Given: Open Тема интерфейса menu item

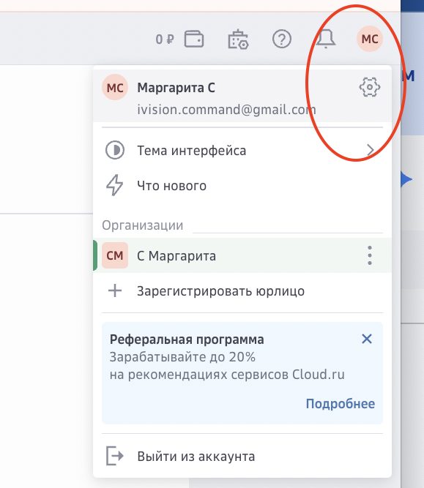Looking at the screenshot, I should [x=242, y=150].
